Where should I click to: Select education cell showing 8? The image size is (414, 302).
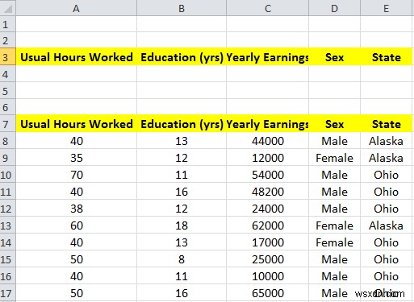coord(182,259)
